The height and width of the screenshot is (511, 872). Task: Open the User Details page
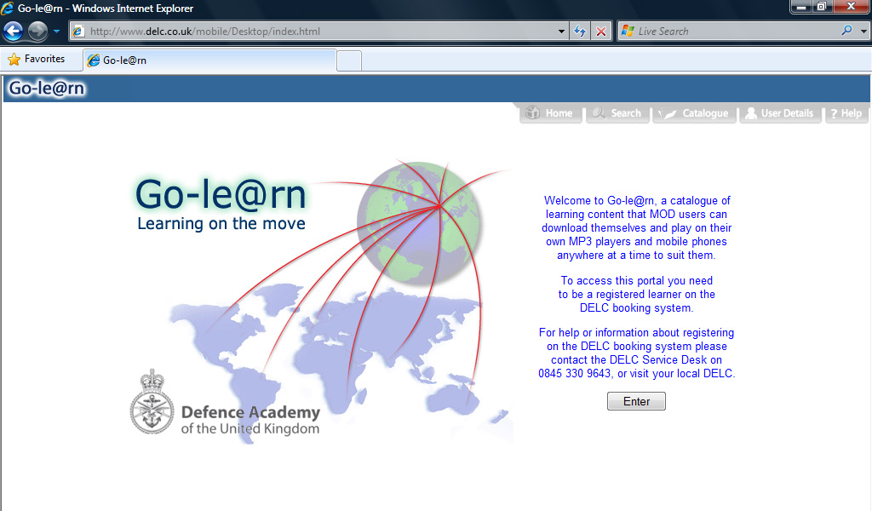pos(779,113)
